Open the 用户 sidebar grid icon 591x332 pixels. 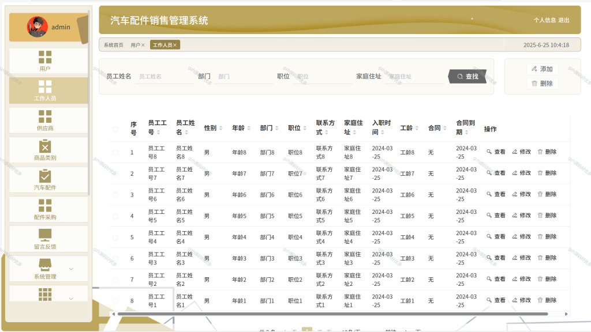tap(45, 57)
